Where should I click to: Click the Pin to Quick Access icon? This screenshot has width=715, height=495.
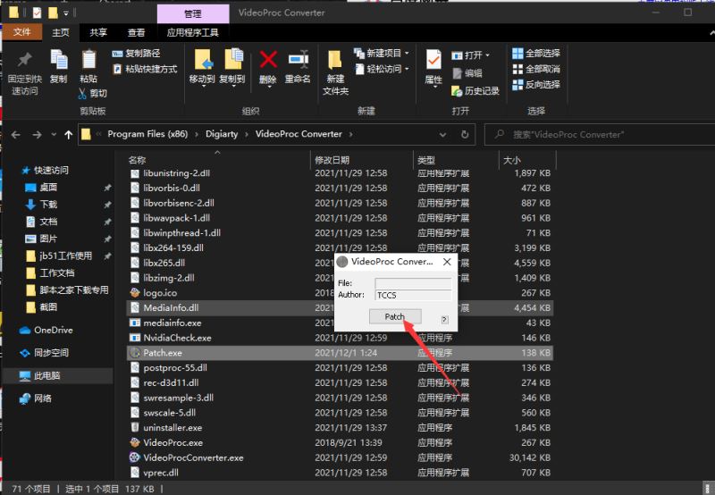pyautogui.click(x=25, y=60)
